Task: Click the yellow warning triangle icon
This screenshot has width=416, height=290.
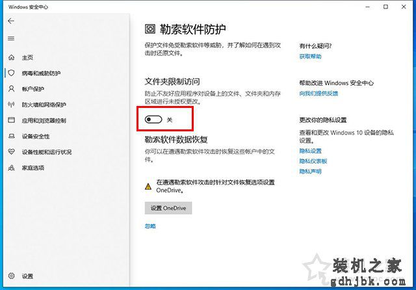Action: (x=148, y=187)
